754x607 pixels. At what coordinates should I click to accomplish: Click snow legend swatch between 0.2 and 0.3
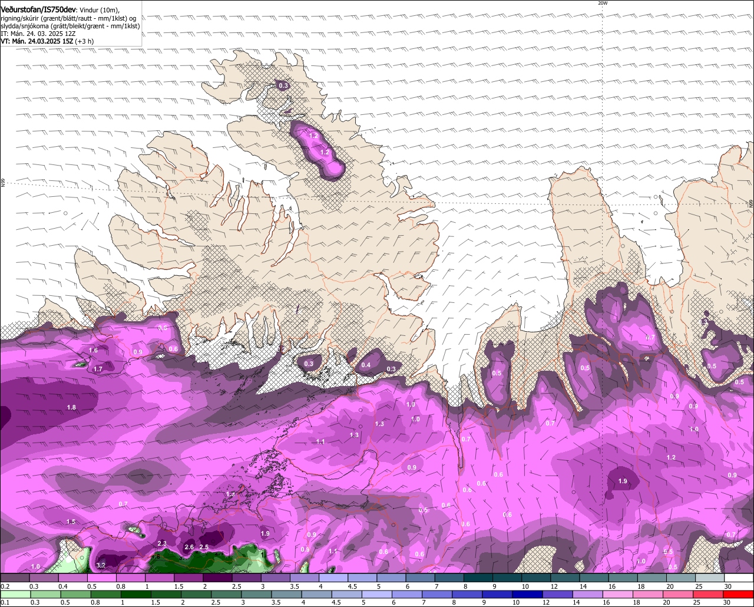point(15,578)
